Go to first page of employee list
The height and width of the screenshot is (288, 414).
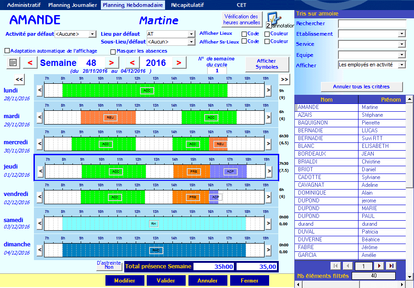click(x=336, y=266)
